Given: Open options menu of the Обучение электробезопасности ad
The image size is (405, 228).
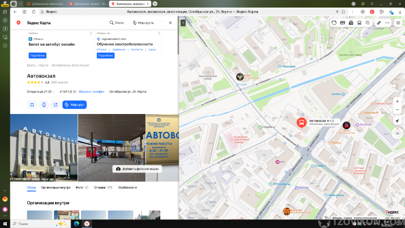Looking at the screenshot, I should [159, 34].
